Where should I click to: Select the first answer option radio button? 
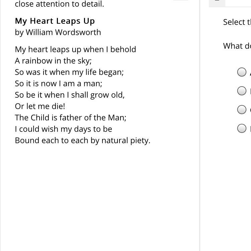click(242, 72)
